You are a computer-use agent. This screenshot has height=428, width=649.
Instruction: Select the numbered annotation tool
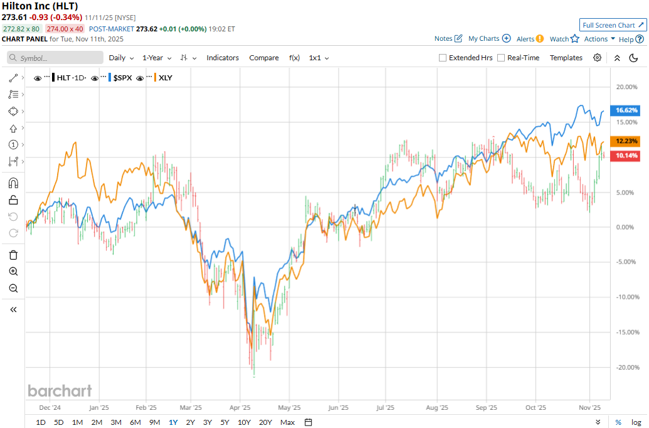[13, 144]
